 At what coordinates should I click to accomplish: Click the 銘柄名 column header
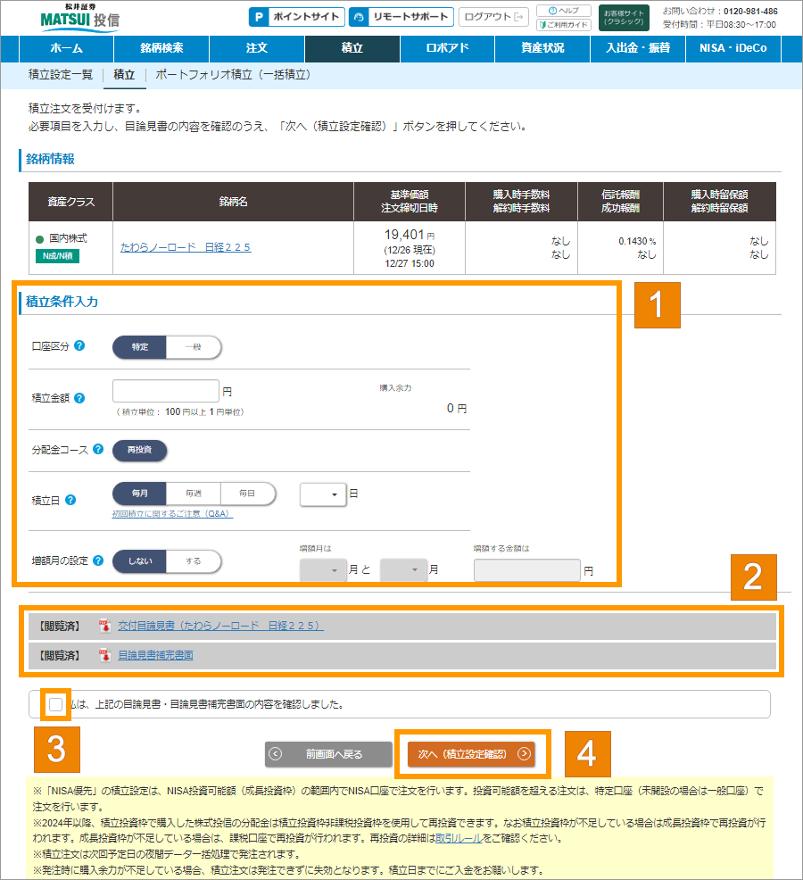pos(233,202)
